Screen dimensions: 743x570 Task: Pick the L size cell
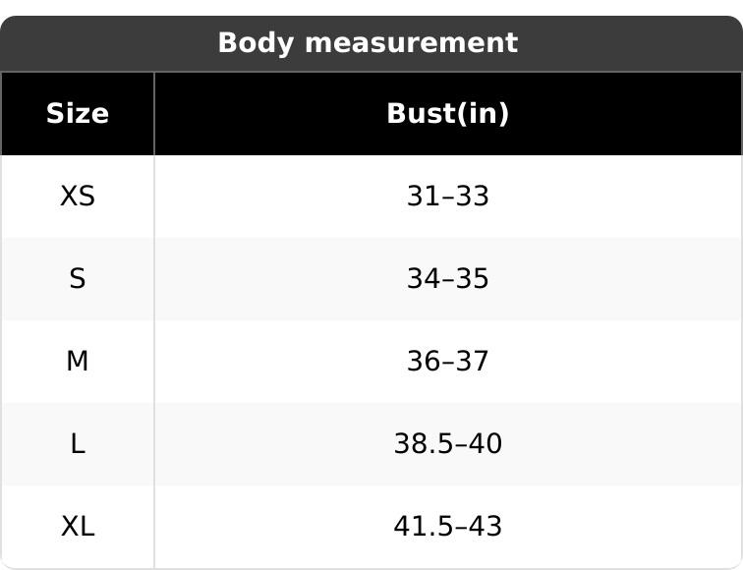coord(78,444)
